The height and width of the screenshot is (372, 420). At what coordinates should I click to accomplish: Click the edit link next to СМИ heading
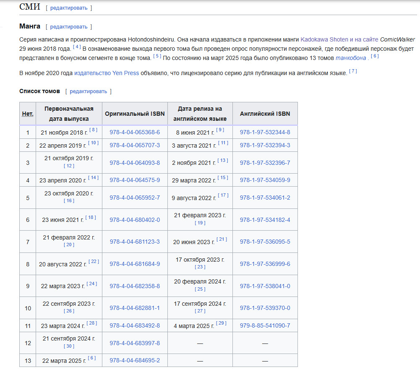tap(69, 8)
